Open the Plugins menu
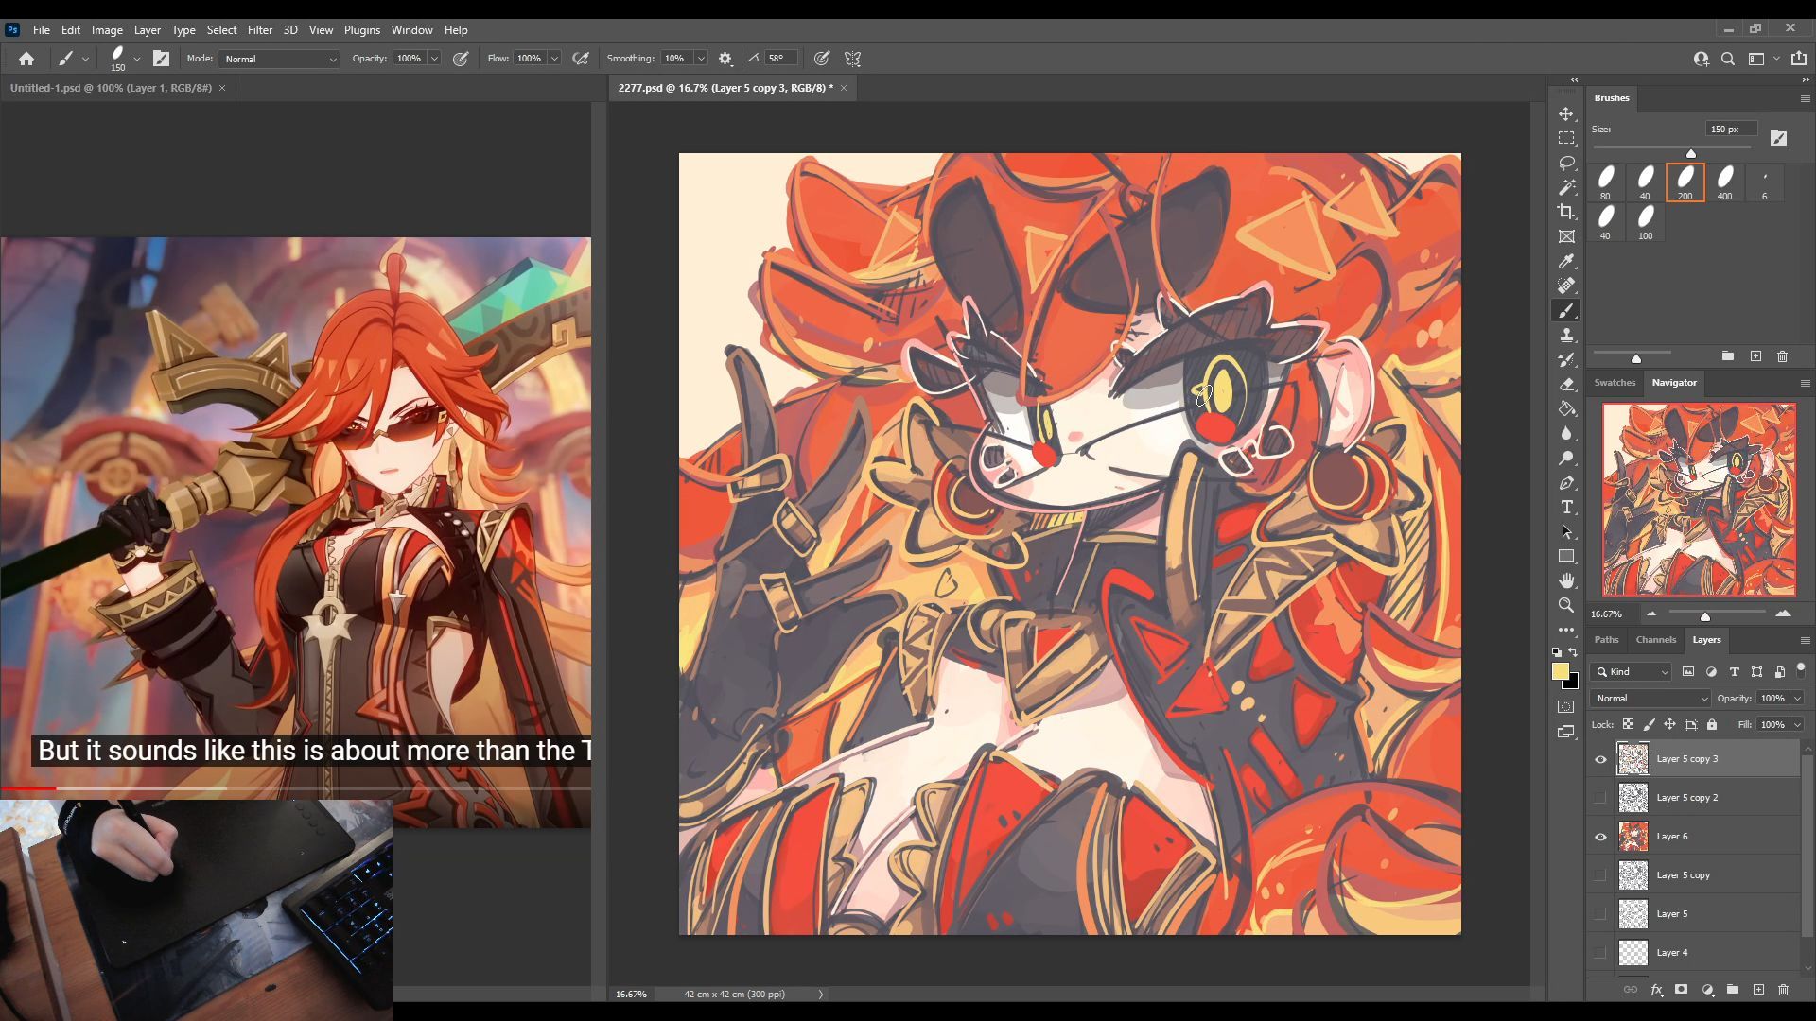The width and height of the screenshot is (1816, 1021). pos(361,30)
